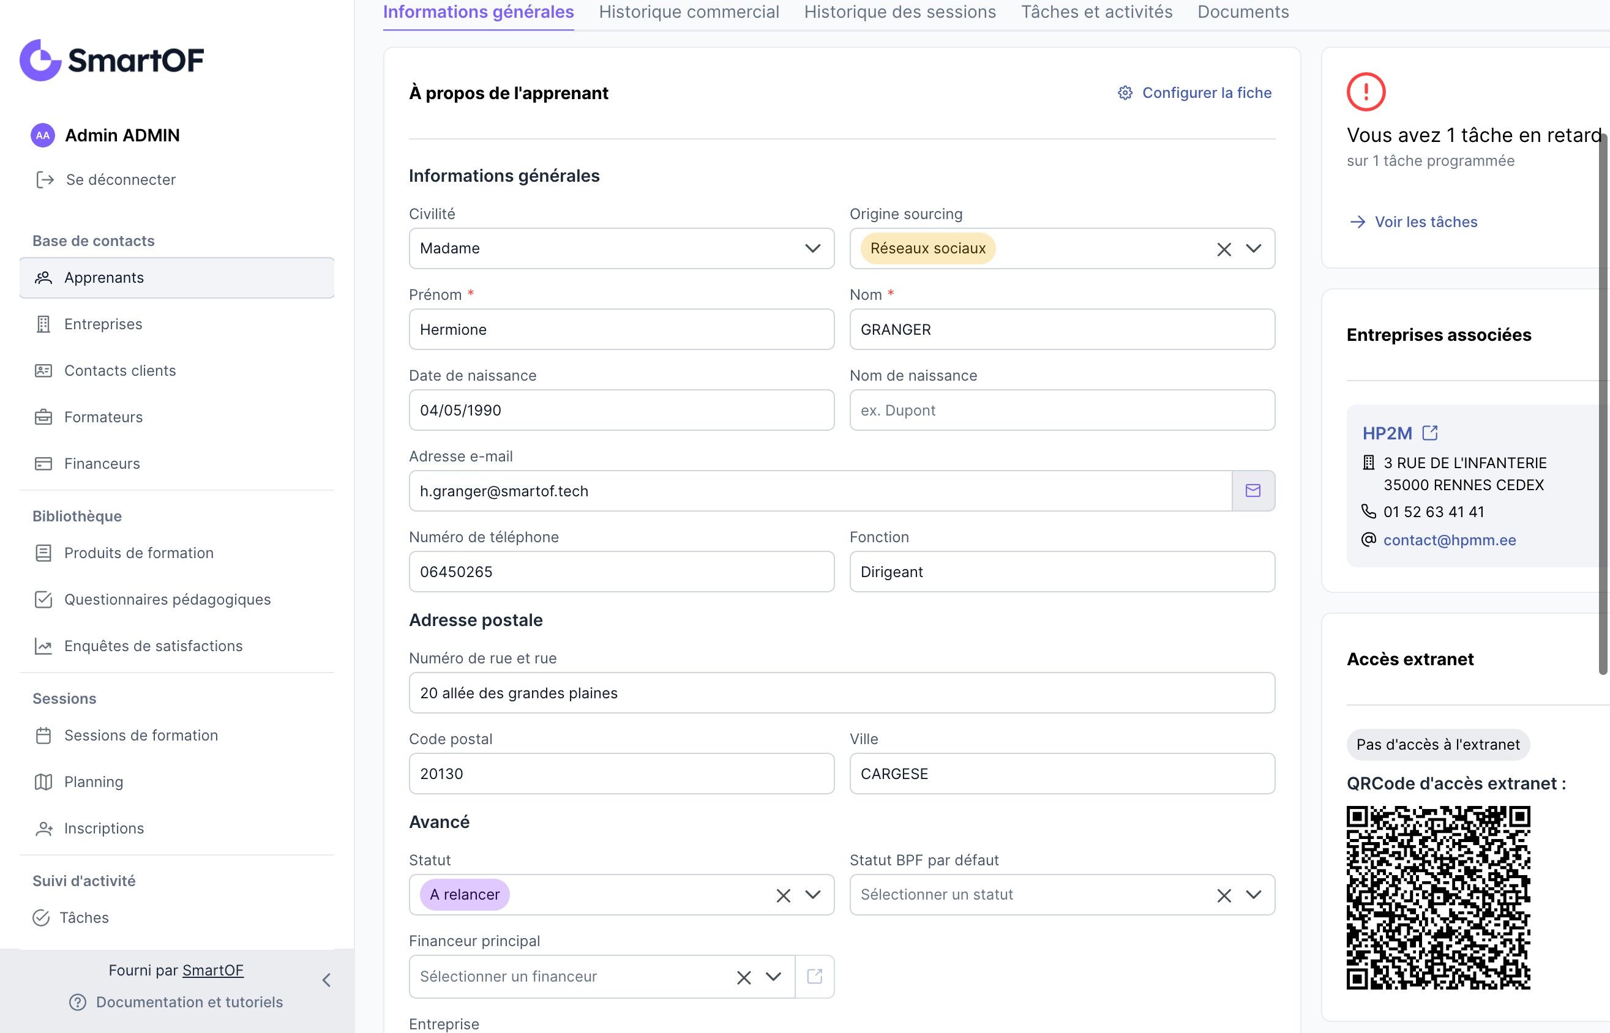Image resolution: width=1610 pixels, height=1033 pixels.
Task: Click the email envelope icon beside address field
Action: point(1252,491)
